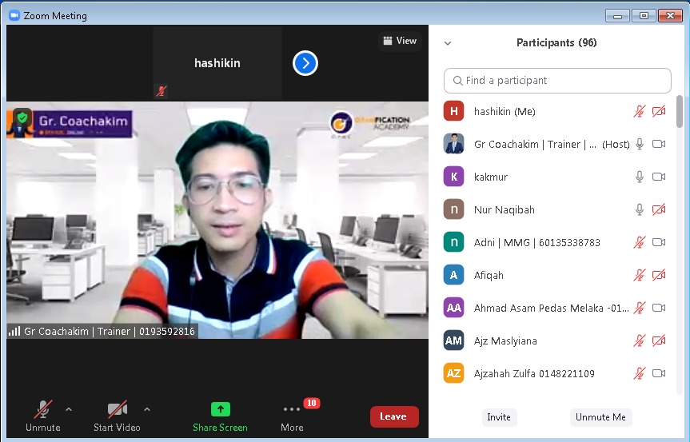Image resolution: width=690 pixels, height=442 pixels.
Task: Click the red Leave button
Action: [394, 416]
